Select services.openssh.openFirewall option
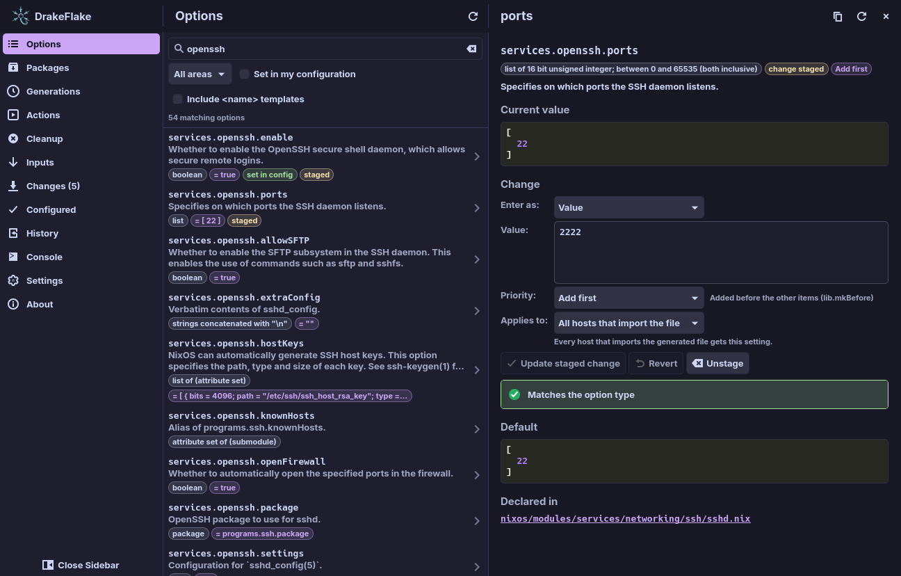The width and height of the screenshot is (901, 576). [x=325, y=474]
